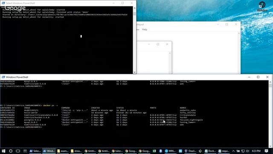Image resolution: width=273 pixels, height=154 pixels.
Task: Open Excel from the taskbar
Action: pyautogui.click(x=154, y=151)
